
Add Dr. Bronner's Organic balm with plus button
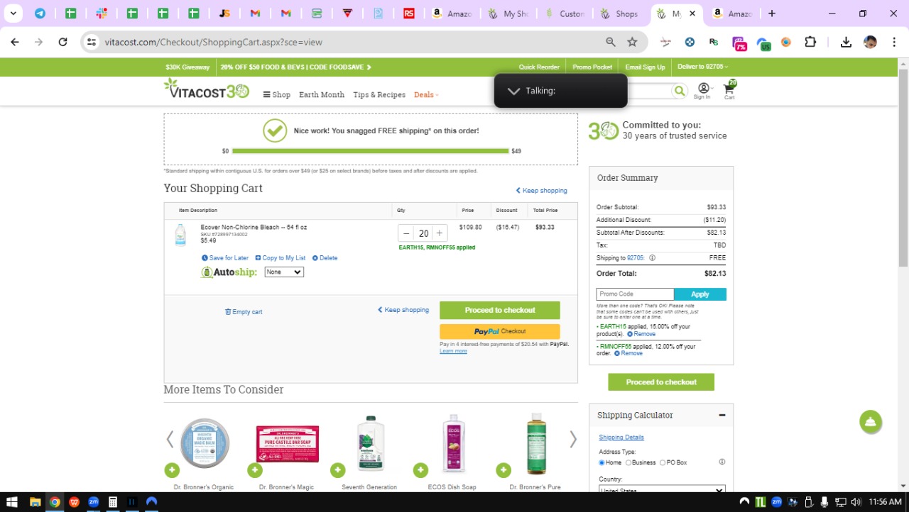coord(172,469)
